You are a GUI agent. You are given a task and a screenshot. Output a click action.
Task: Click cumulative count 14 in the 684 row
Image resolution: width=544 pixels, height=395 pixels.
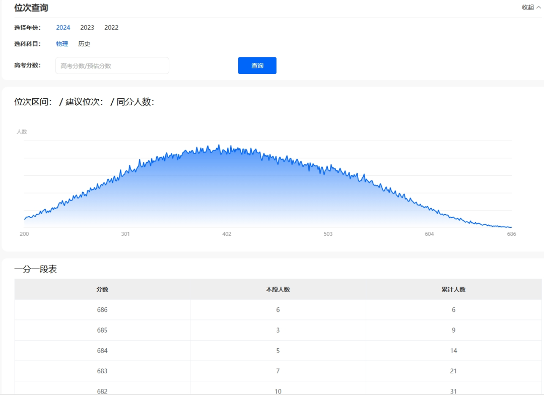click(453, 351)
